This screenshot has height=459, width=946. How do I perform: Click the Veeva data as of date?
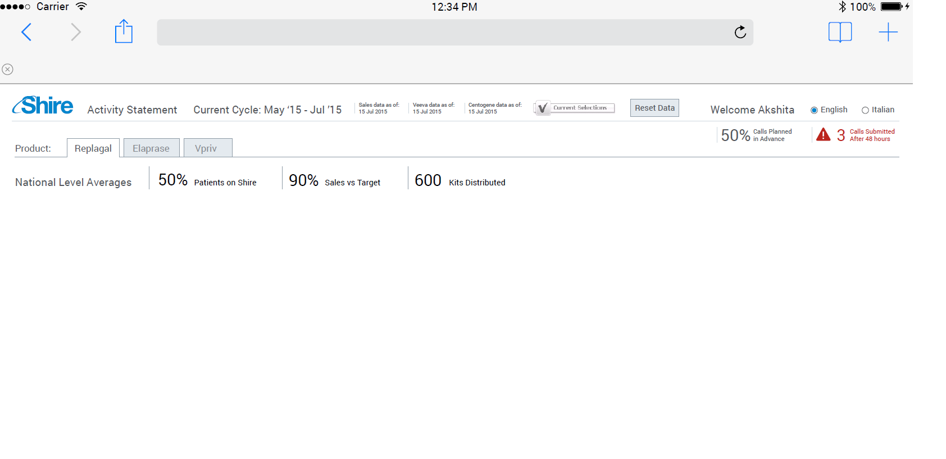tap(434, 108)
